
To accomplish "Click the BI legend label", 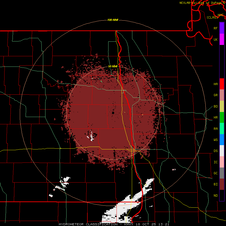I will point(215,184).
